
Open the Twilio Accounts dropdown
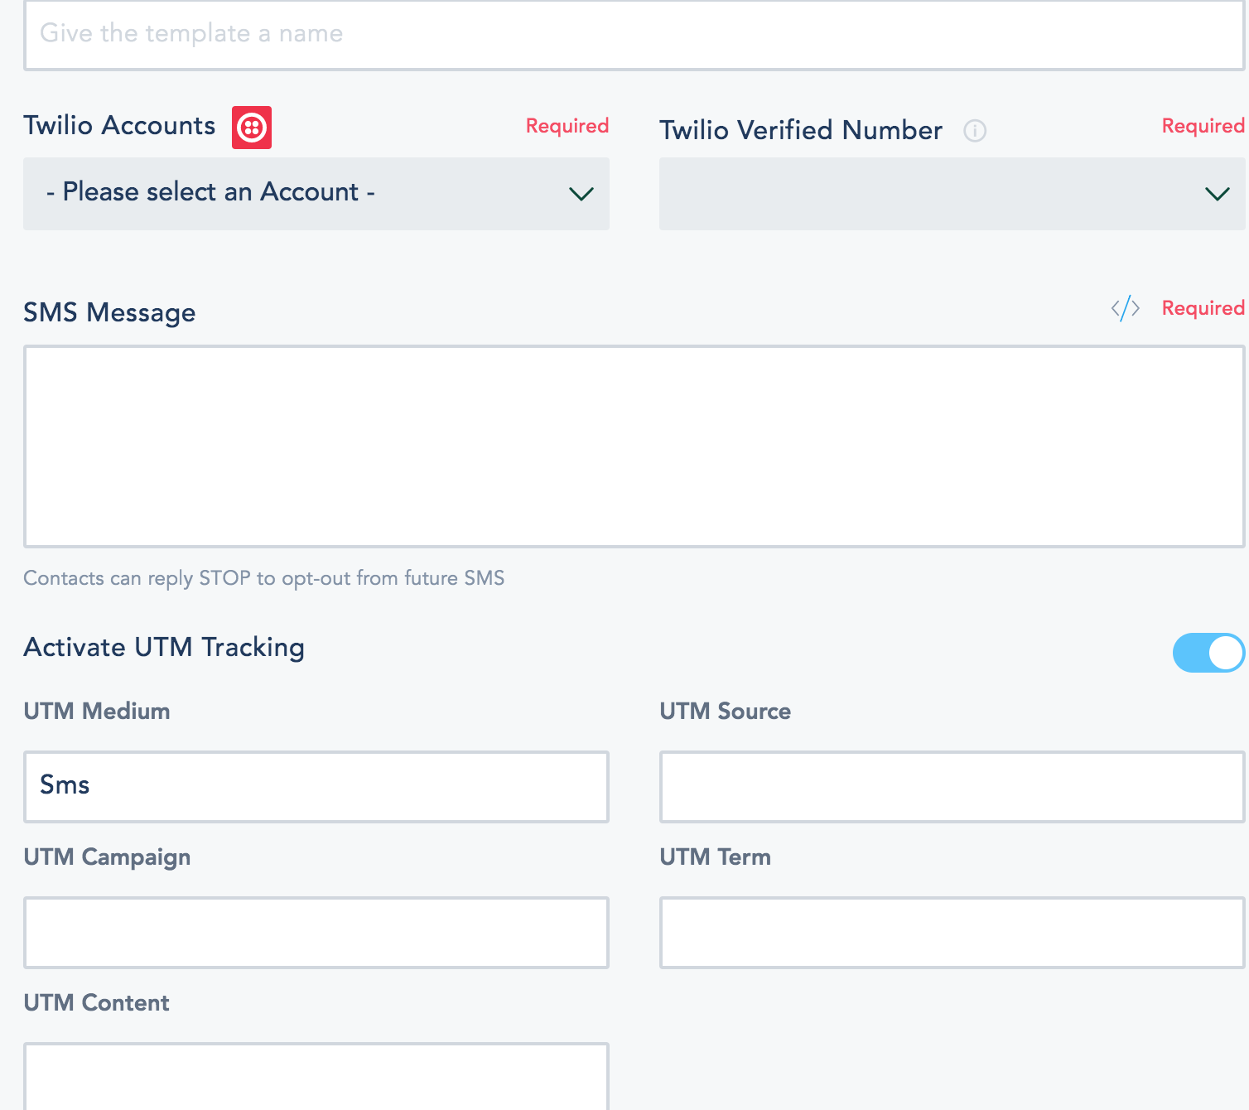(x=316, y=194)
